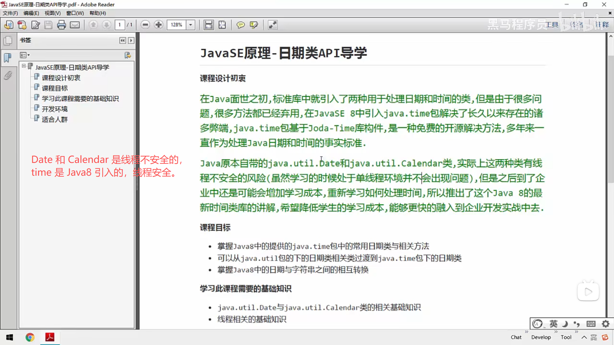Screen dimensions: 614x345
Task: Select the Sticky Note comment tool
Action: tap(240, 25)
